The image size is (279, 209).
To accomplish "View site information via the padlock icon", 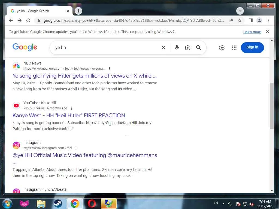I will [39, 20].
